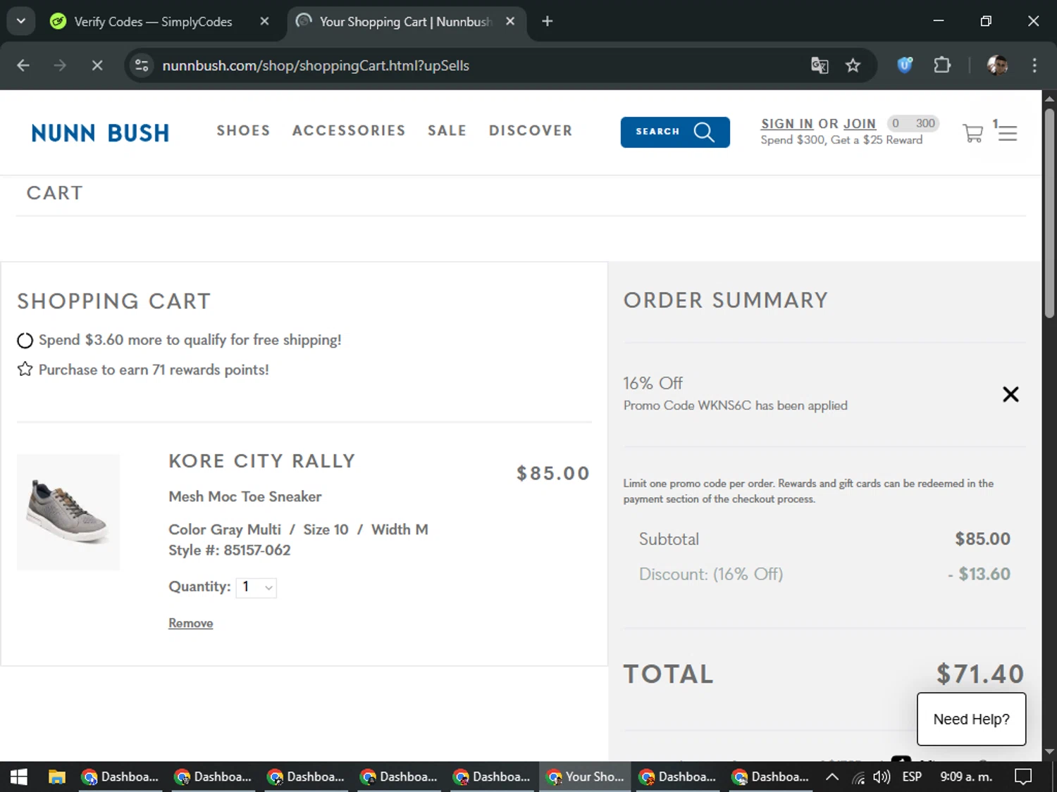Click the blue SEARCH button
The height and width of the screenshot is (792, 1057).
pos(675,132)
